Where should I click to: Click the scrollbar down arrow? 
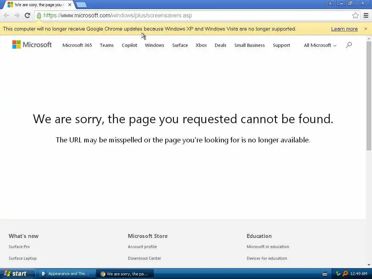(368, 264)
